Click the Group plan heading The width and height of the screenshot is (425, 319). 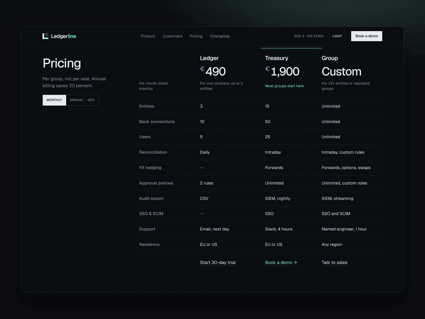(x=330, y=58)
